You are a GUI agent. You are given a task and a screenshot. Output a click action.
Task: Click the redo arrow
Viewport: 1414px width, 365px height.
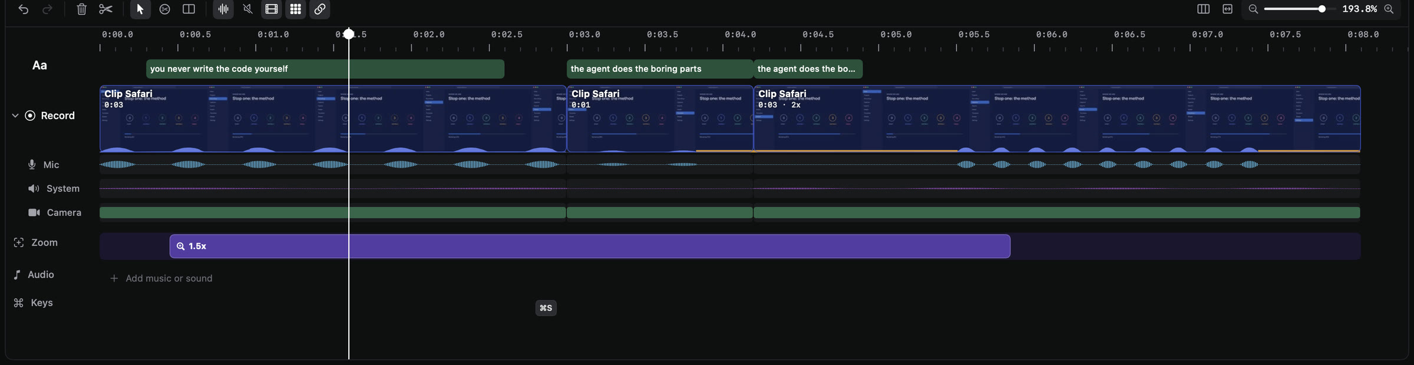pyautogui.click(x=47, y=9)
